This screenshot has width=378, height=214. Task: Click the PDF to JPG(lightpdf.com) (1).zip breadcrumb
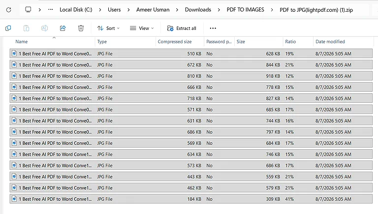(316, 10)
